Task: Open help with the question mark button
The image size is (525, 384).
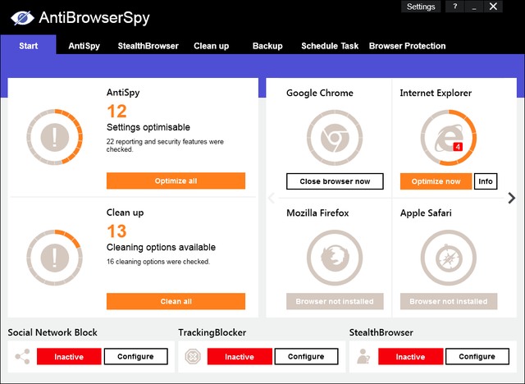Action: point(455,7)
